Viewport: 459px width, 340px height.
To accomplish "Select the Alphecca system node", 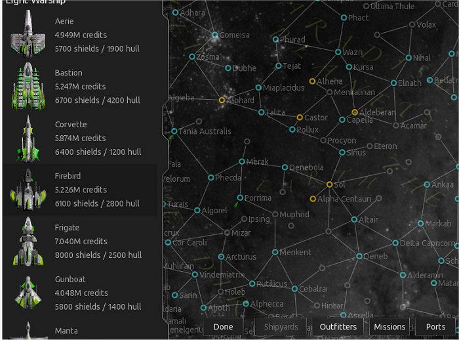I will pyautogui.click(x=246, y=304).
